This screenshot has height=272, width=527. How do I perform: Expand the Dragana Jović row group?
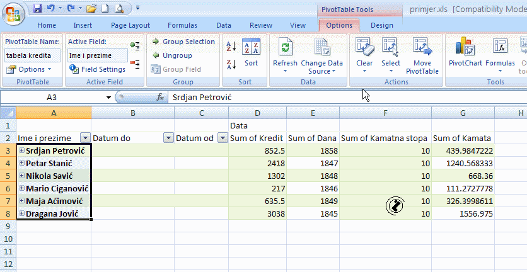pyautogui.click(x=22, y=213)
